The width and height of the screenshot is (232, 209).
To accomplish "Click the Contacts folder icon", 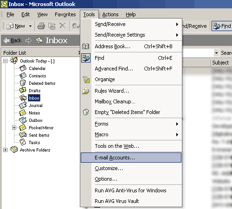I will pos(23,76).
